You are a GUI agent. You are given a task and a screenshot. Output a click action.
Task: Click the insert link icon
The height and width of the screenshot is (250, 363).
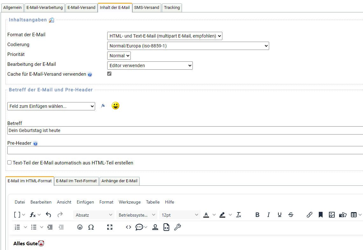coord(309,215)
